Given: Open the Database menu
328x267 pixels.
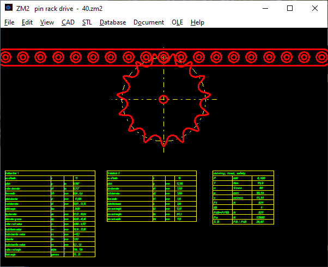Looking at the screenshot, I should coord(113,22).
